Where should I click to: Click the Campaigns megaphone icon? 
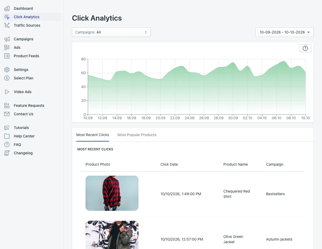[x=7, y=39]
